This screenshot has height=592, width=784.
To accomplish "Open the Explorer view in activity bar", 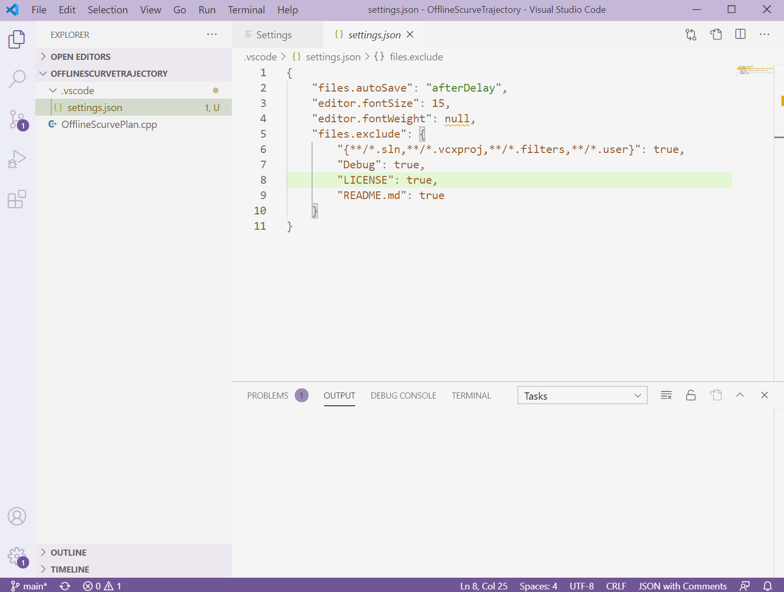I will point(17,39).
